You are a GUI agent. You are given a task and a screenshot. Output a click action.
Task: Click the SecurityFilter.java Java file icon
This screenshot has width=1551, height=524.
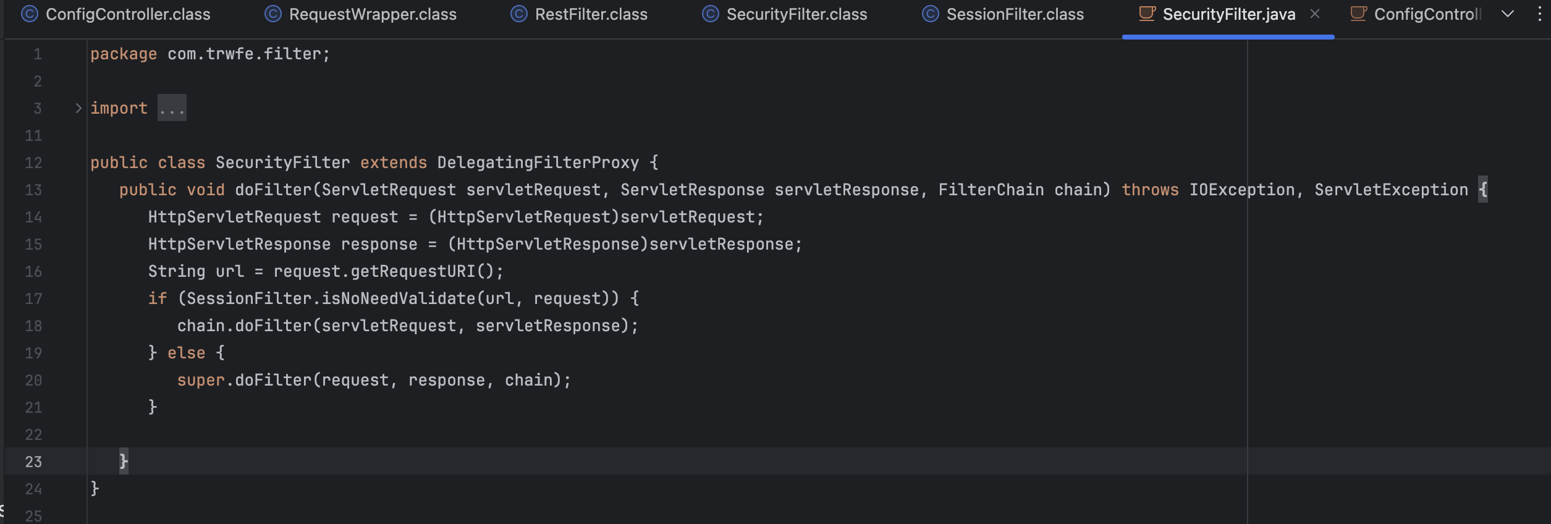point(1147,14)
